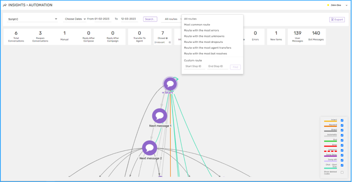This screenshot has width=352, height=182.
Task: Click the Error red legend line
Action: click(330, 146)
